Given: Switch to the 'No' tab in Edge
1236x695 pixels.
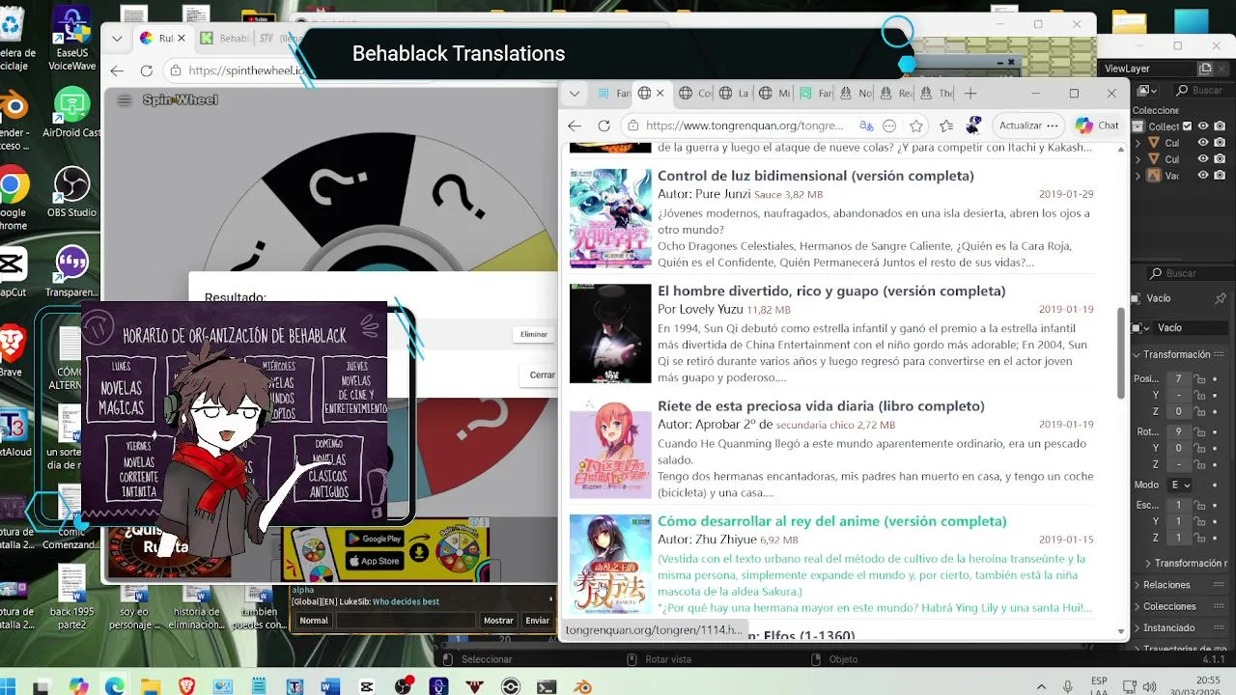Looking at the screenshot, I should point(856,94).
